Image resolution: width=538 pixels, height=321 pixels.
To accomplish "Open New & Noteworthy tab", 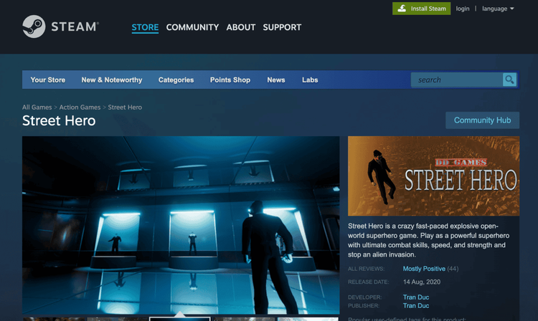I will click(112, 80).
